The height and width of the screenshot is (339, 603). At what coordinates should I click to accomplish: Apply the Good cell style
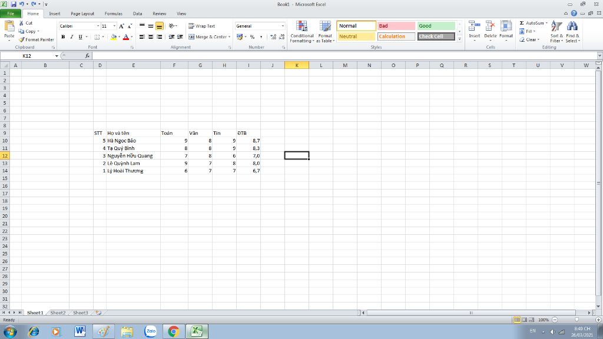pyautogui.click(x=436, y=26)
